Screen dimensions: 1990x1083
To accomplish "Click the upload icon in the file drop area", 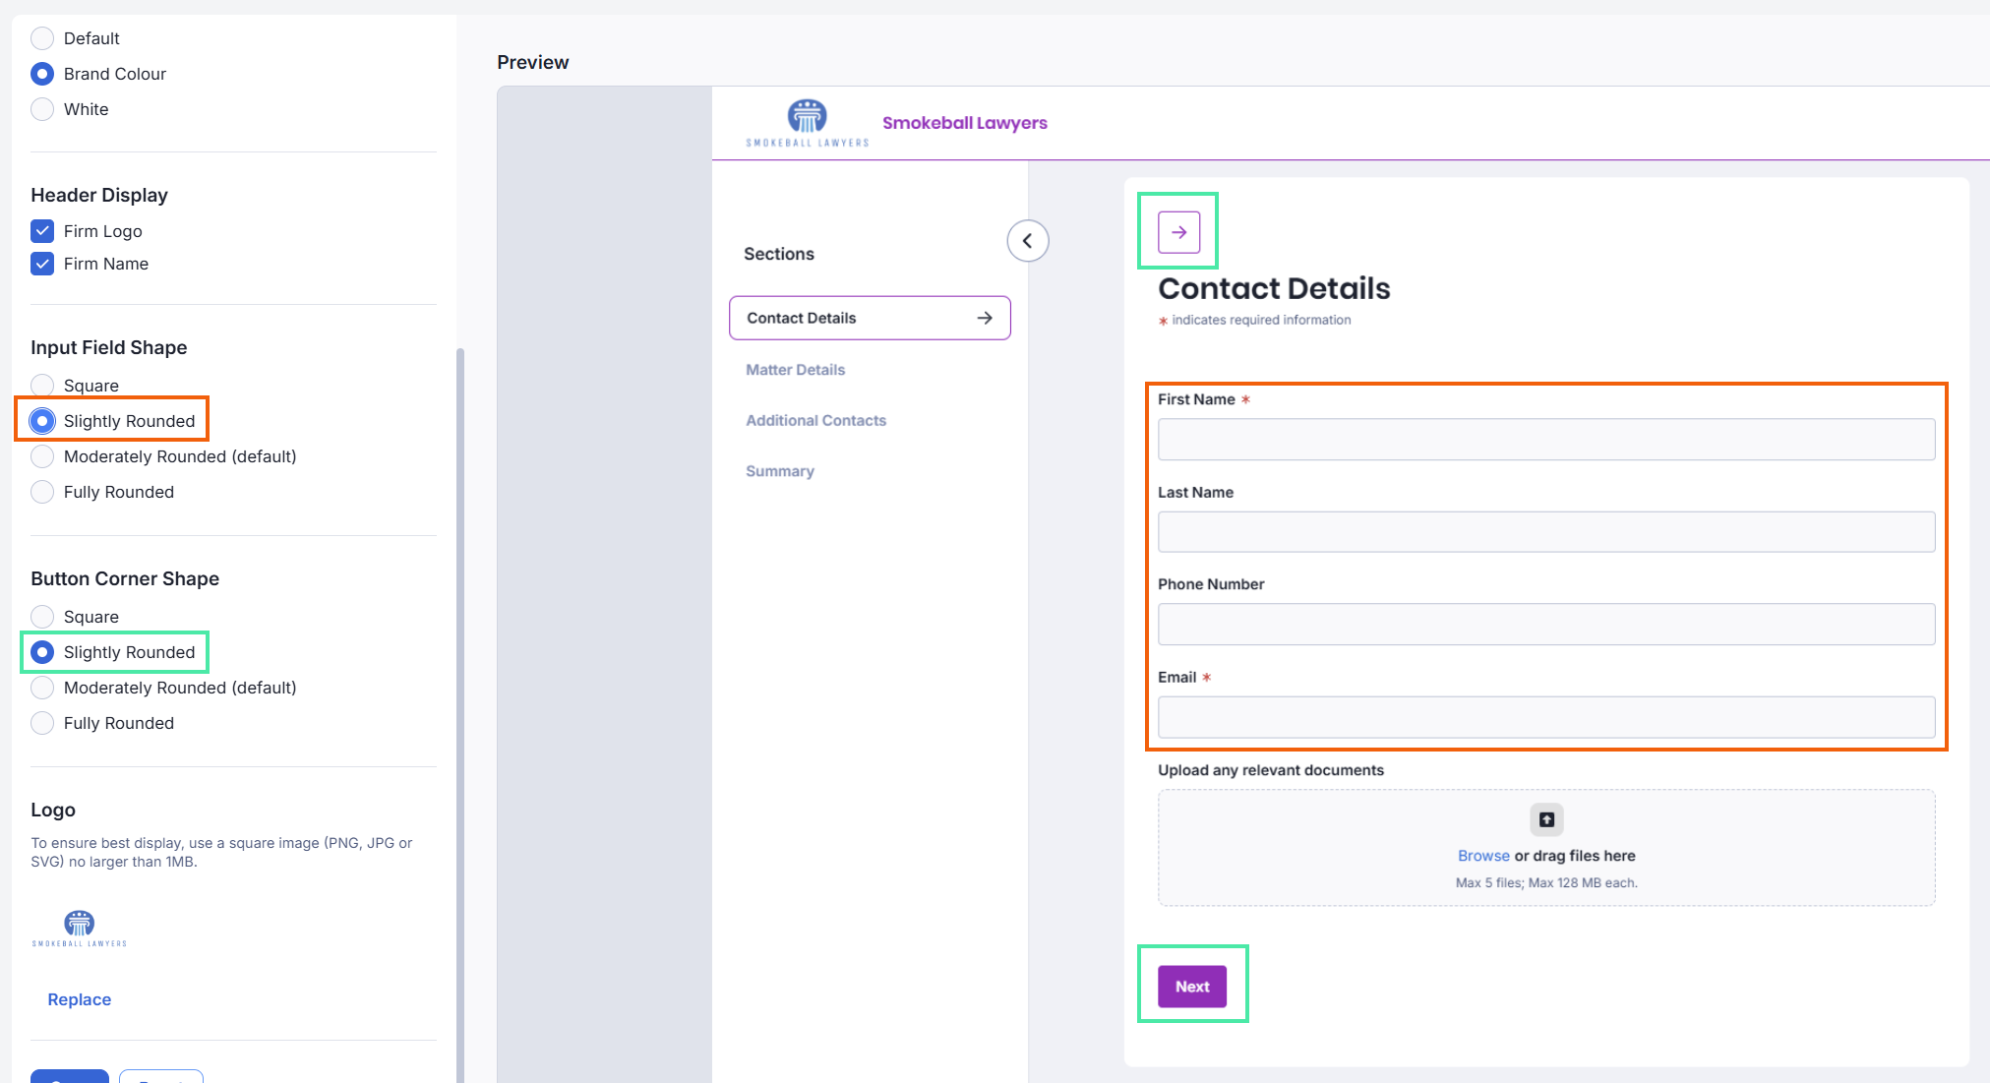I will (x=1546, y=819).
